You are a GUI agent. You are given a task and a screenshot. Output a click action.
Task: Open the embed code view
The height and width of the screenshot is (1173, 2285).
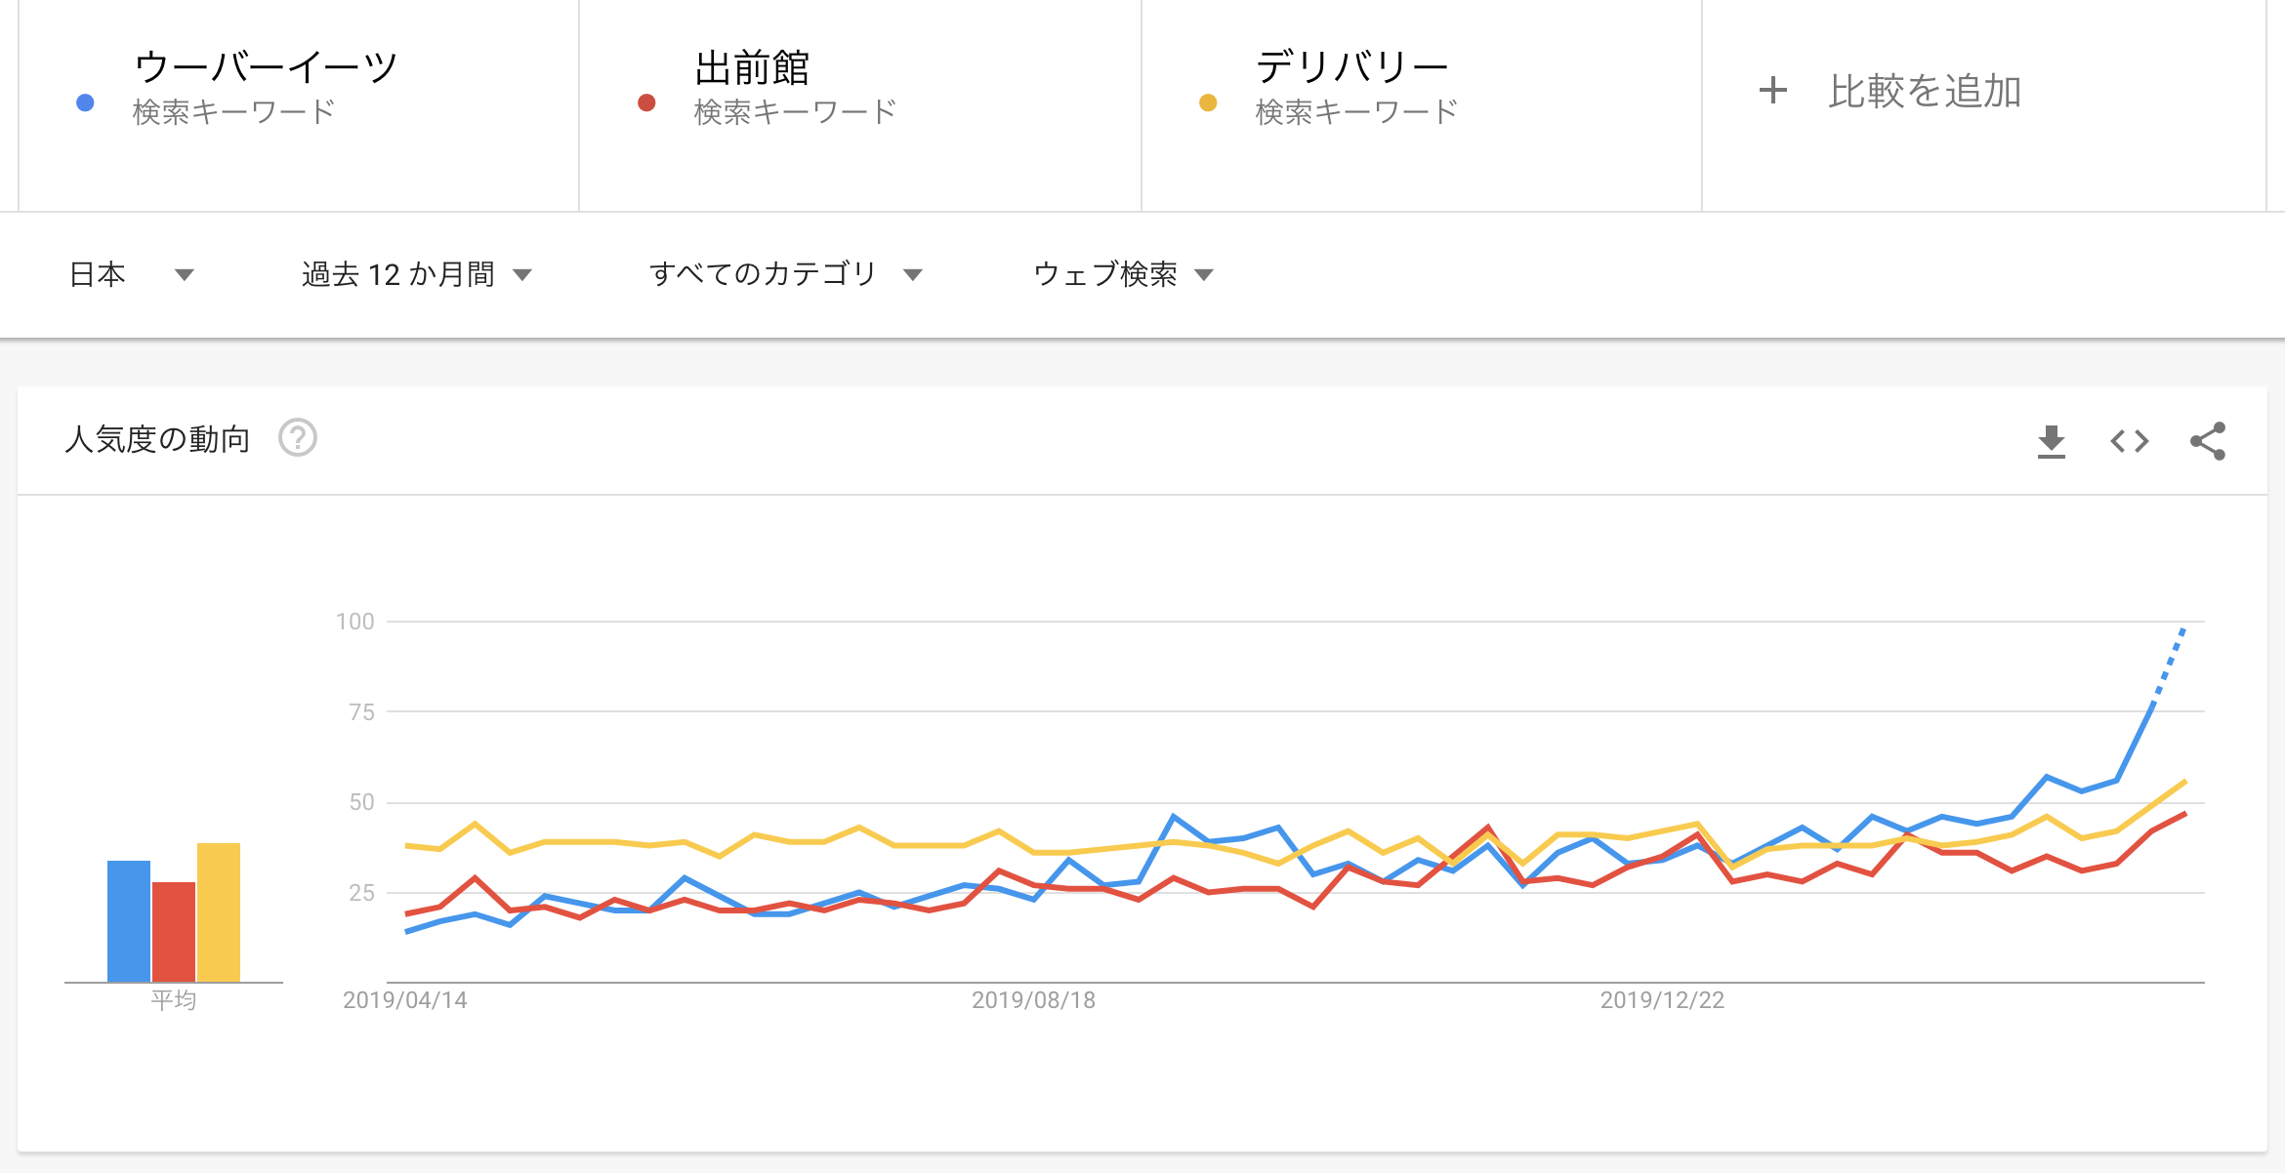coord(2132,441)
